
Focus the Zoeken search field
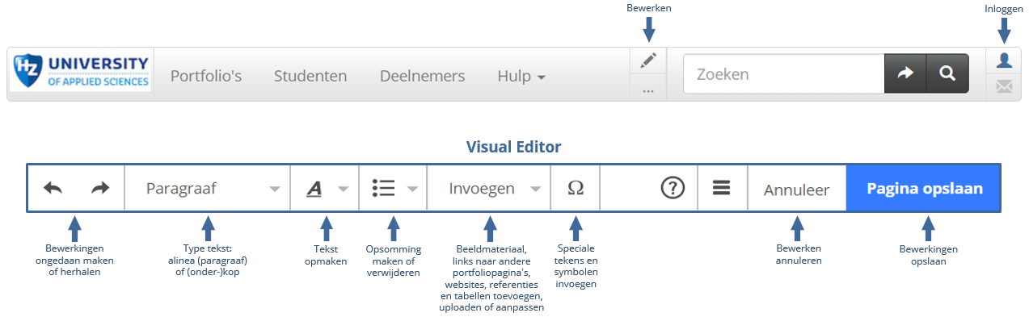coord(784,74)
